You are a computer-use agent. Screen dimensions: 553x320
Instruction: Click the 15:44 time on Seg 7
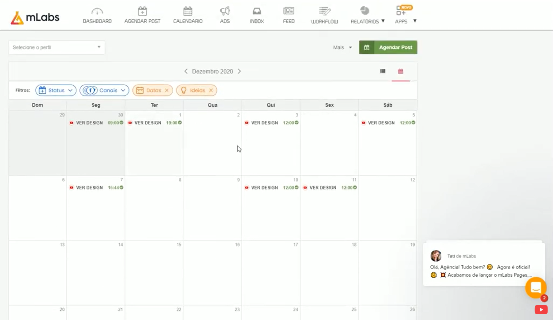coord(113,187)
